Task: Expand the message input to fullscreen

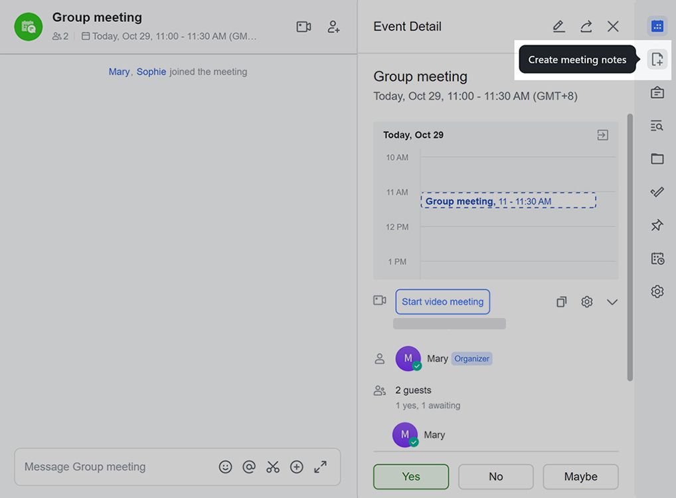Action: tap(321, 467)
